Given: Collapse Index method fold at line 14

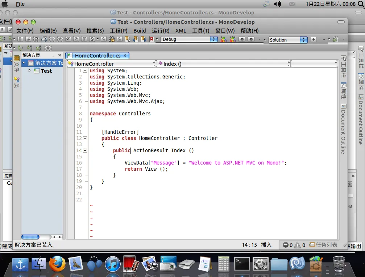Looking at the screenshot, I should 85,150.
